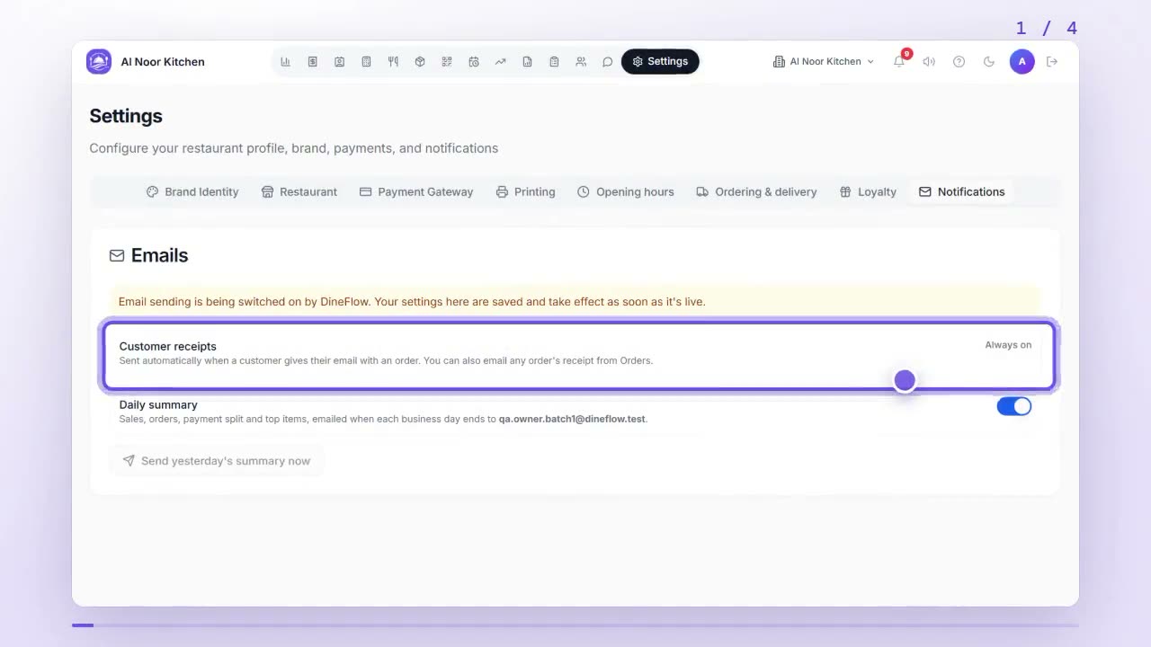Open the help question mark icon
The height and width of the screenshot is (647, 1151).
pyautogui.click(x=959, y=62)
